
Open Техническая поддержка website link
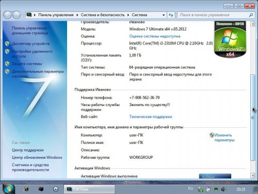[151, 117]
